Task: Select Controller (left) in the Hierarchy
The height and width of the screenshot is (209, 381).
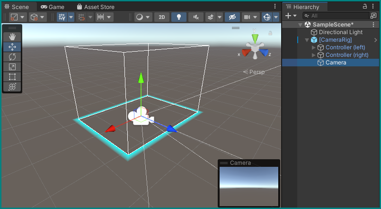Action: tap(346, 47)
